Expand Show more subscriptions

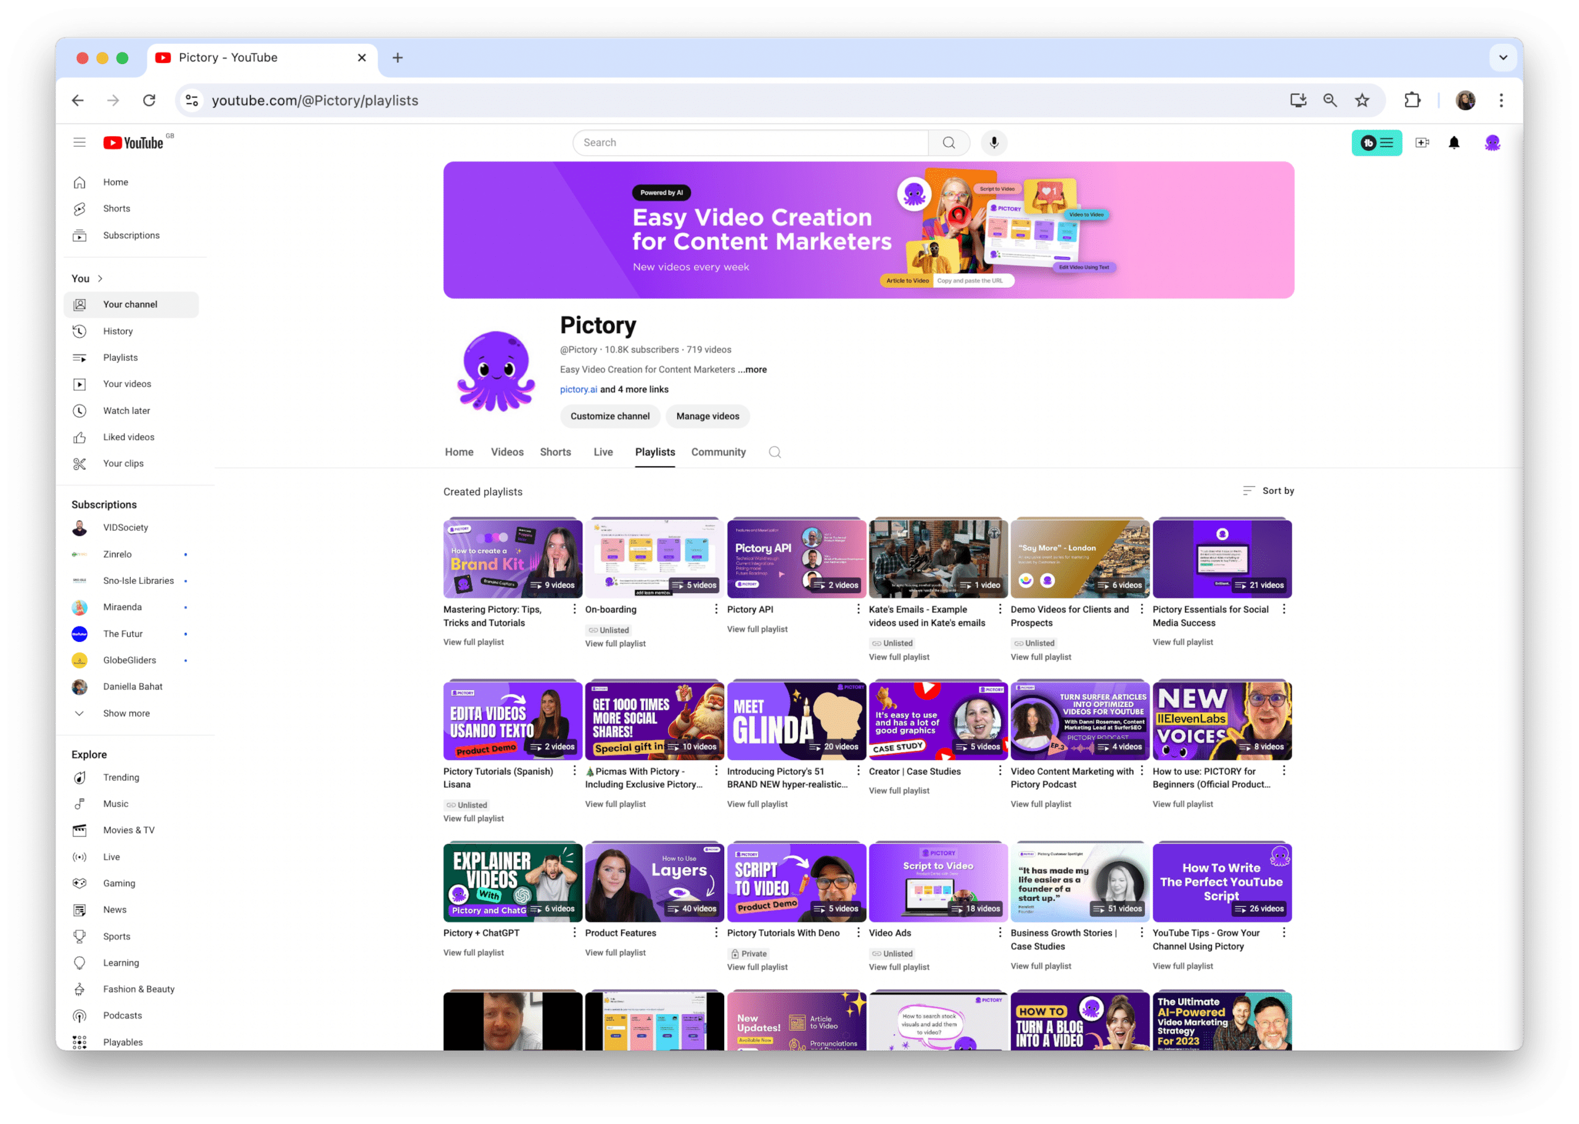126,713
